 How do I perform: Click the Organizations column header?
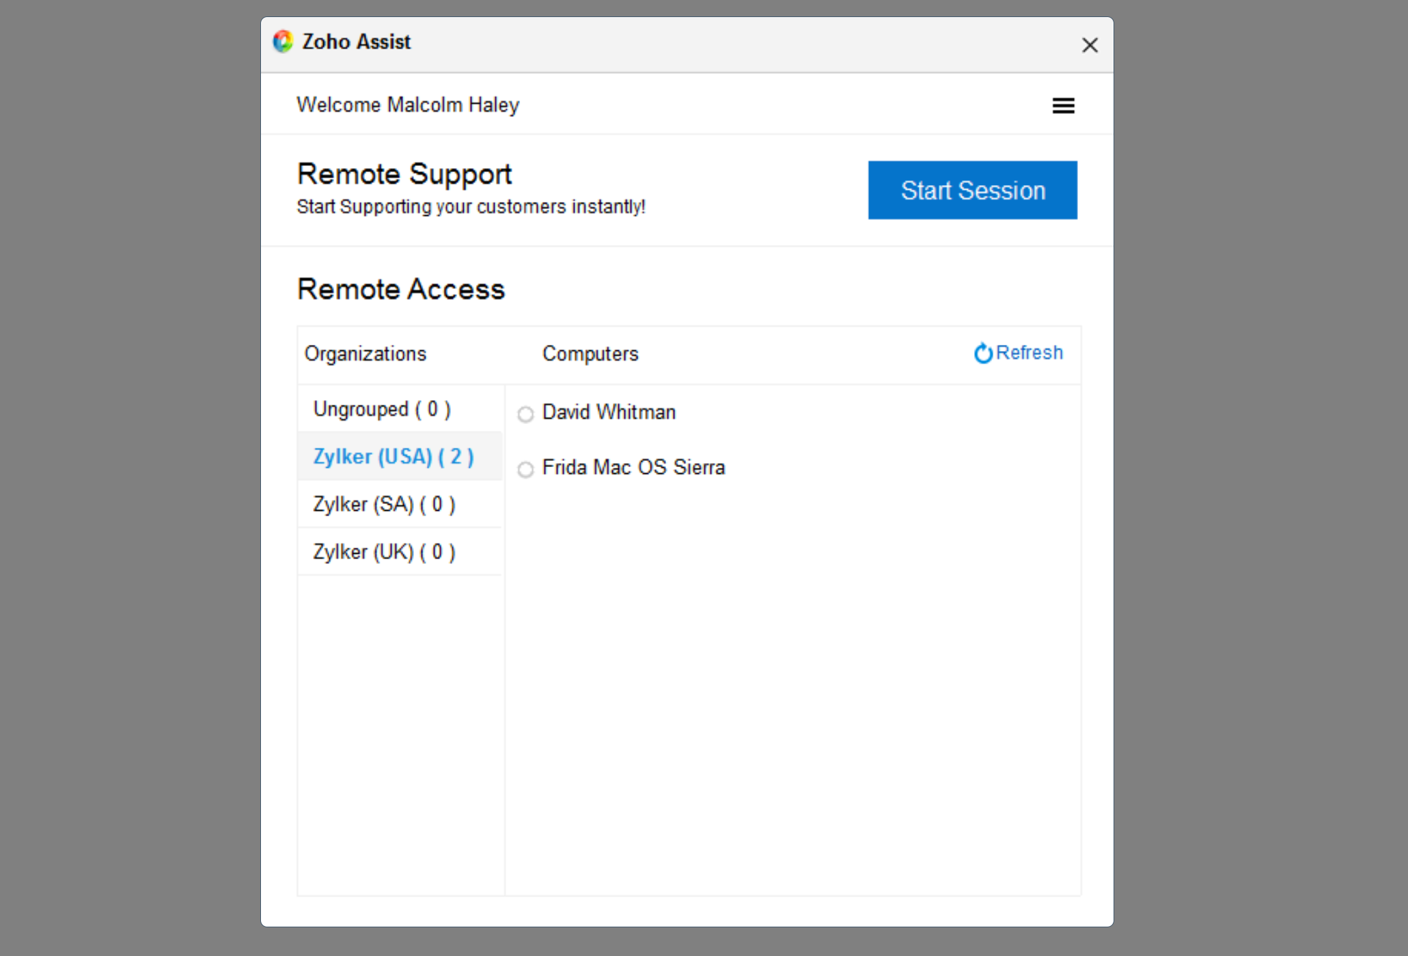coord(365,354)
